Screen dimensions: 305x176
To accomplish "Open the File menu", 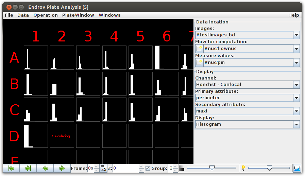I will (9, 15).
